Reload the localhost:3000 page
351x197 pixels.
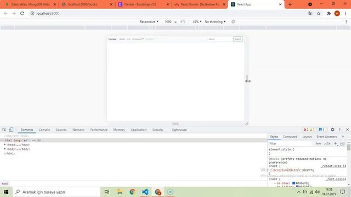pyautogui.click(x=22, y=13)
